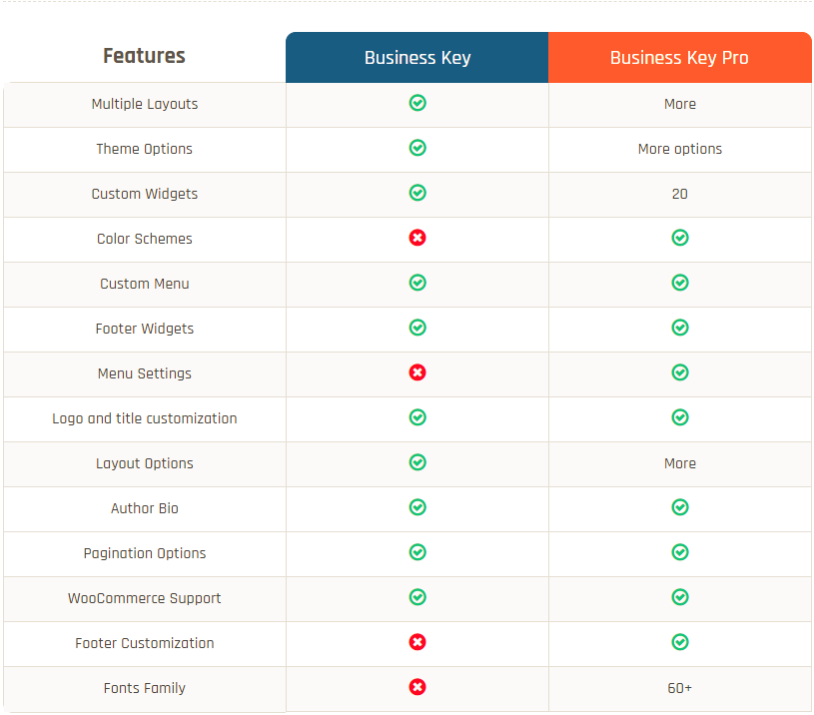Click green check for Author Bio, Business Key

click(417, 507)
